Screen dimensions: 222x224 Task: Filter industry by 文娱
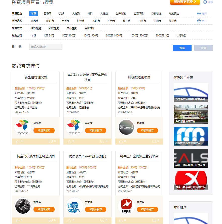point(62,14)
